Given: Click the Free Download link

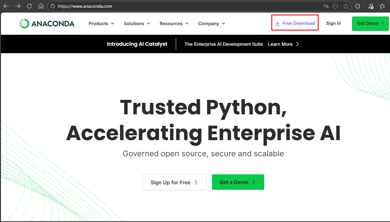Looking at the screenshot, I should 295,23.
